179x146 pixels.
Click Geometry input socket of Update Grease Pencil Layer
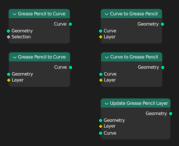(101, 120)
